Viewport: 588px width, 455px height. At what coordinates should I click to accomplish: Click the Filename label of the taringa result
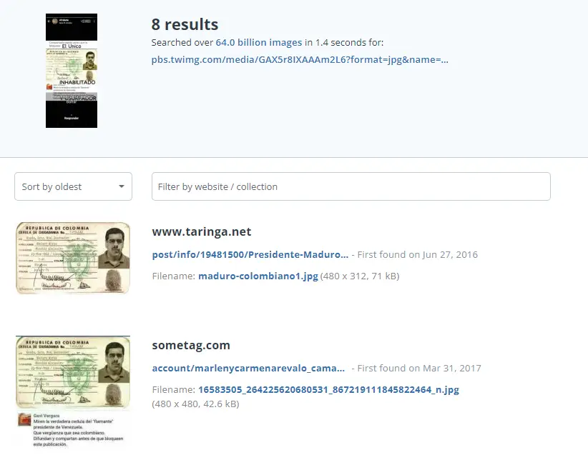click(x=173, y=276)
